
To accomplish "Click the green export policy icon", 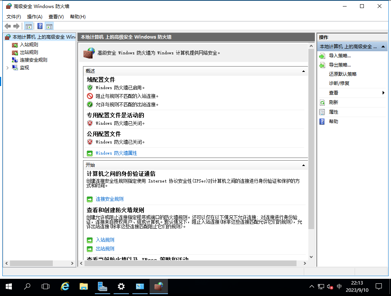I will [322, 65].
